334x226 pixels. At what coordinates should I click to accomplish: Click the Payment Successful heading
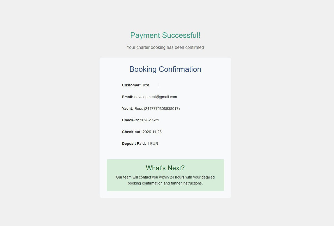(x=165, y=35)
